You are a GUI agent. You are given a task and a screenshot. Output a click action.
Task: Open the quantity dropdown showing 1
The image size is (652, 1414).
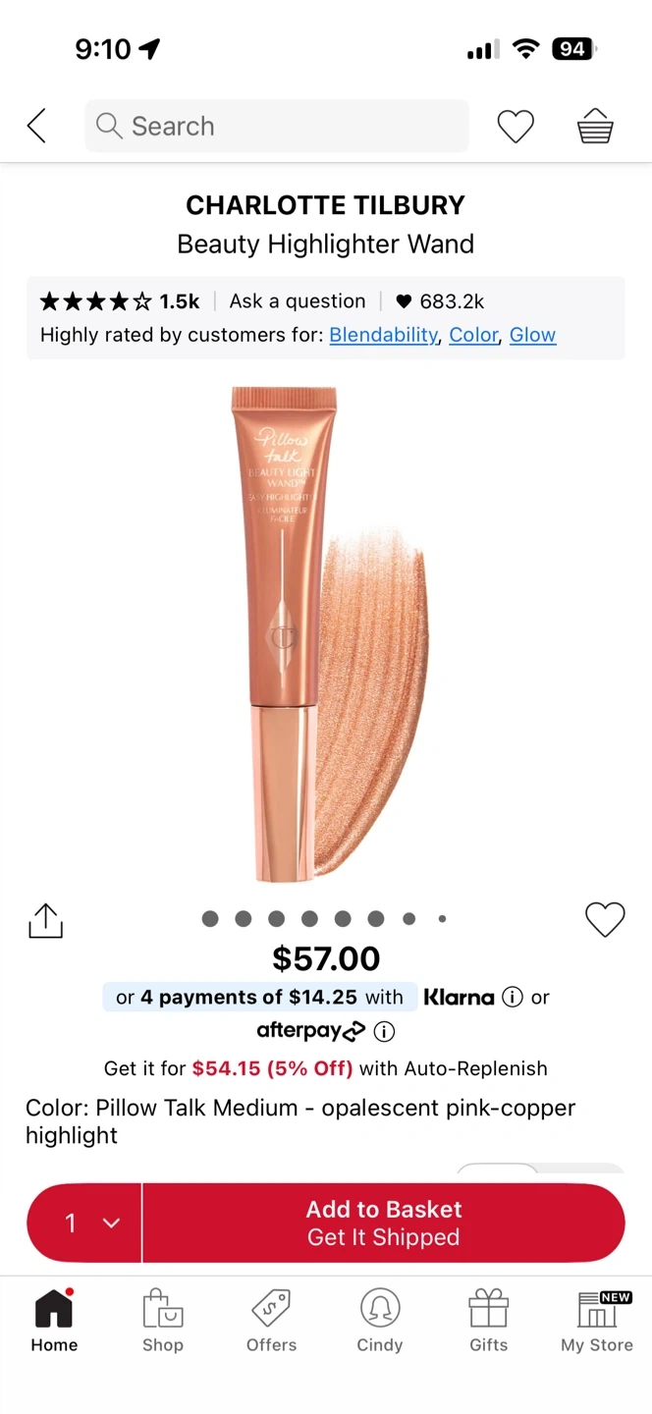pyautogui.click(x=84, y=1223)
